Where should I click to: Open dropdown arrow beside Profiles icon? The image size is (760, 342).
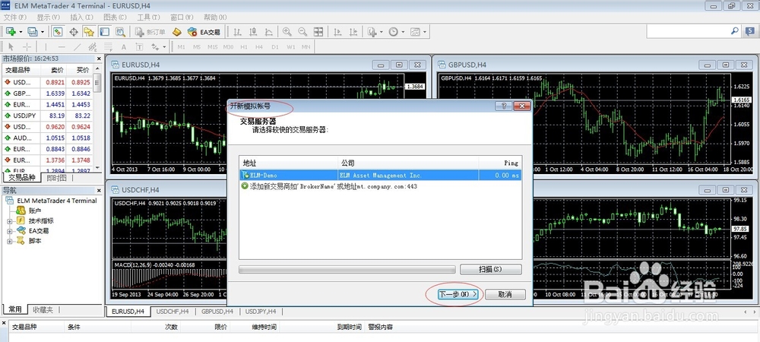43,32
